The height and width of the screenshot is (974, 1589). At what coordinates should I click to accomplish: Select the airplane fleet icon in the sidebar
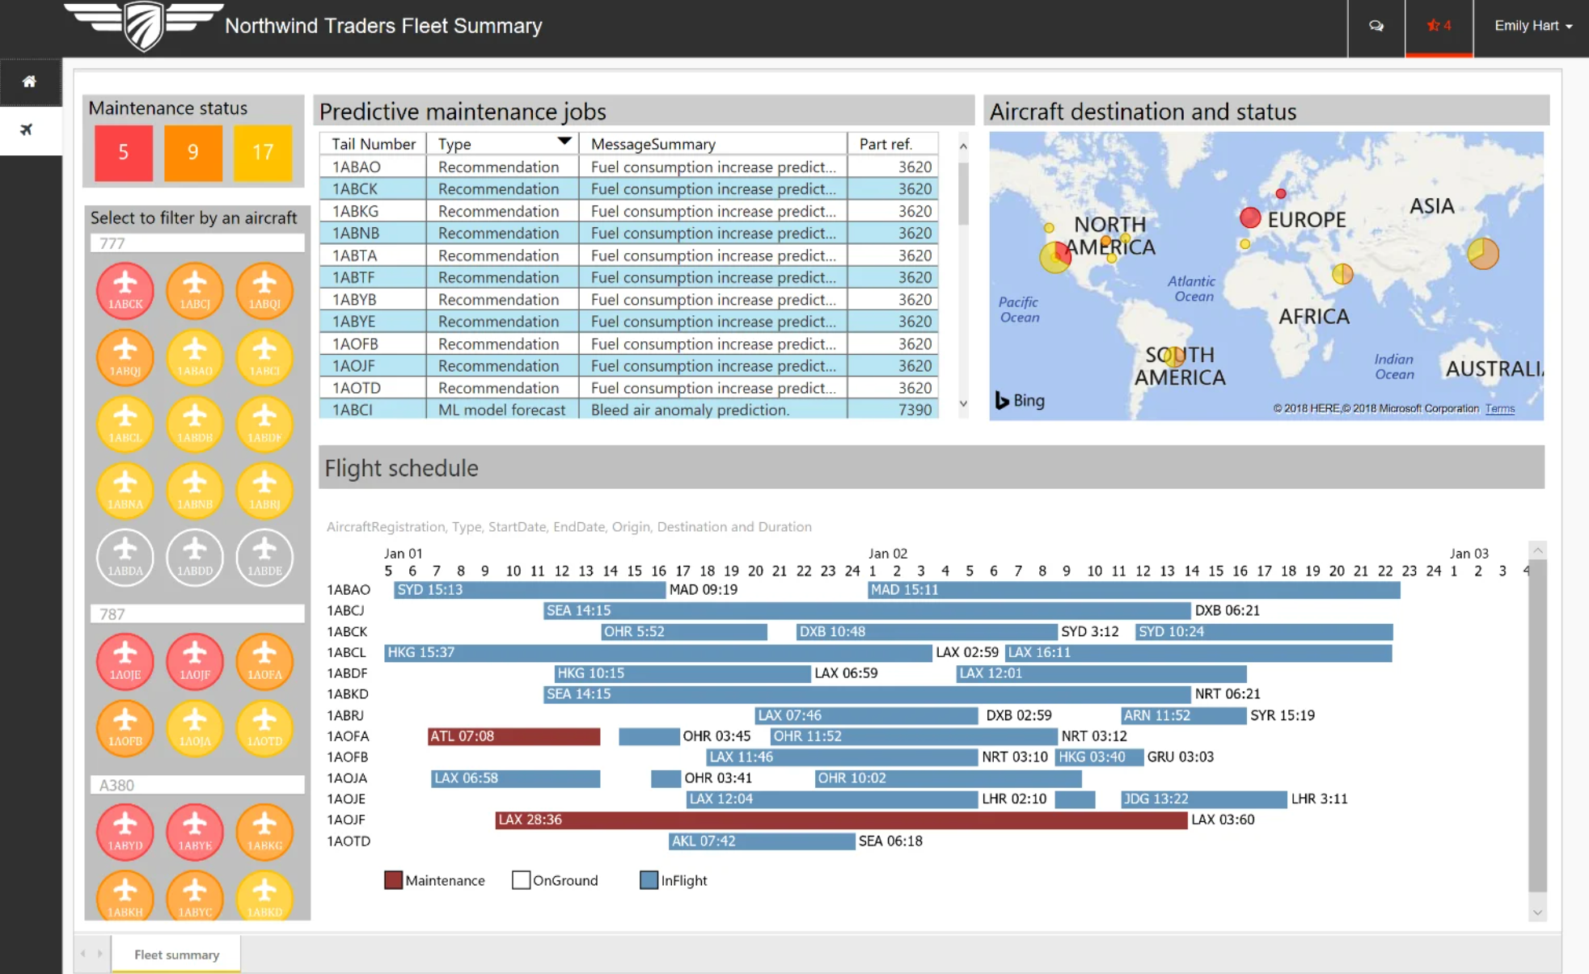coord(26,129)
